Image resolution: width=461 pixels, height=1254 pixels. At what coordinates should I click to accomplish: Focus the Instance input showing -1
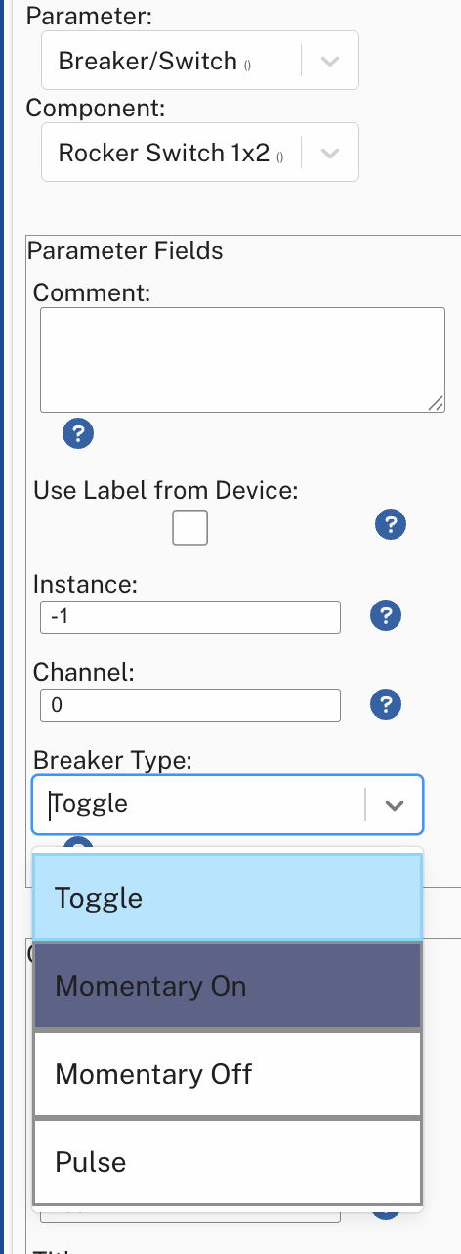190,617
